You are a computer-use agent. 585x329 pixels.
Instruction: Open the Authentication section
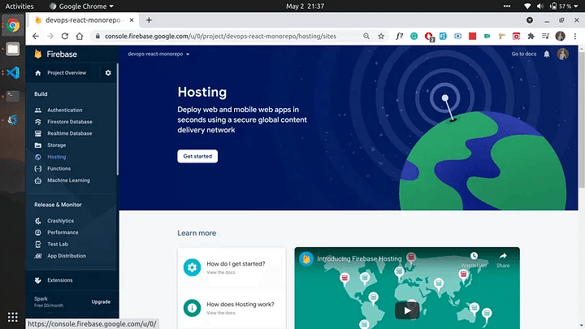click(64, 110)
